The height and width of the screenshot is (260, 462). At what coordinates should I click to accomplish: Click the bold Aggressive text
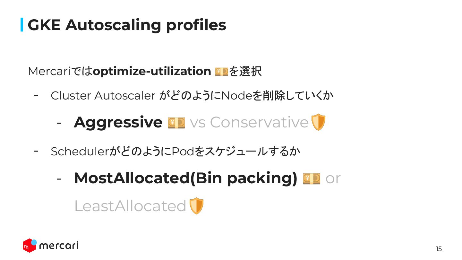click(118, 122)
